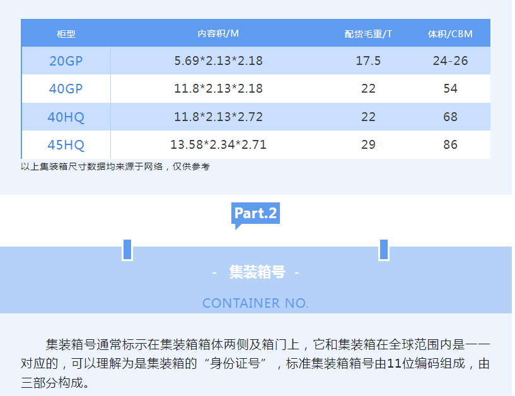The height and width of the screenshot is (396, 515).
Task: Click the 集装箱号 section heading
Action: click(257, 272)
